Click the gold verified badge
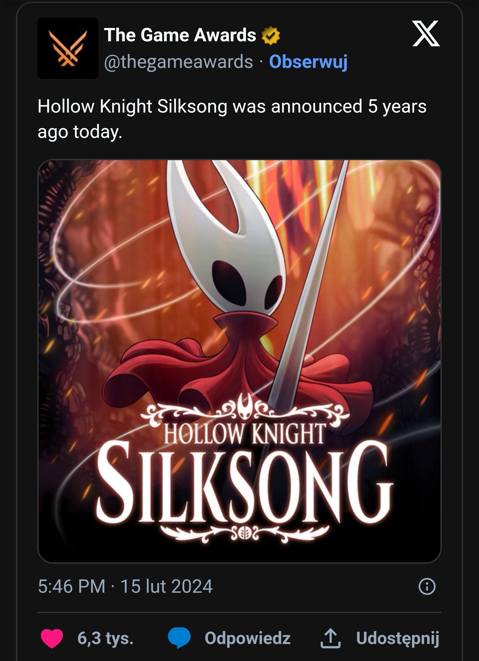479x661 pixels. tap(270, 35)
